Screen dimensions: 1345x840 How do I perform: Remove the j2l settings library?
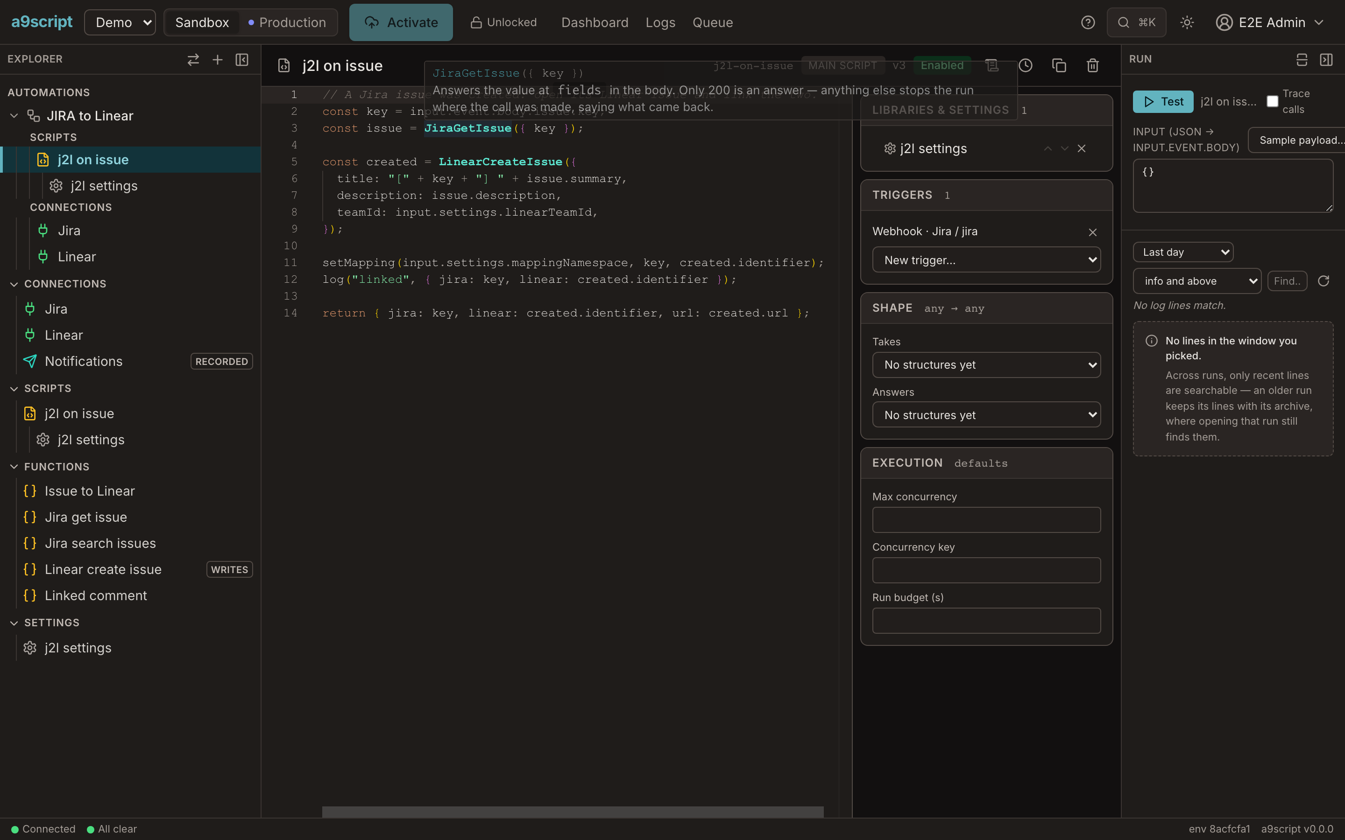[1082, 148]
